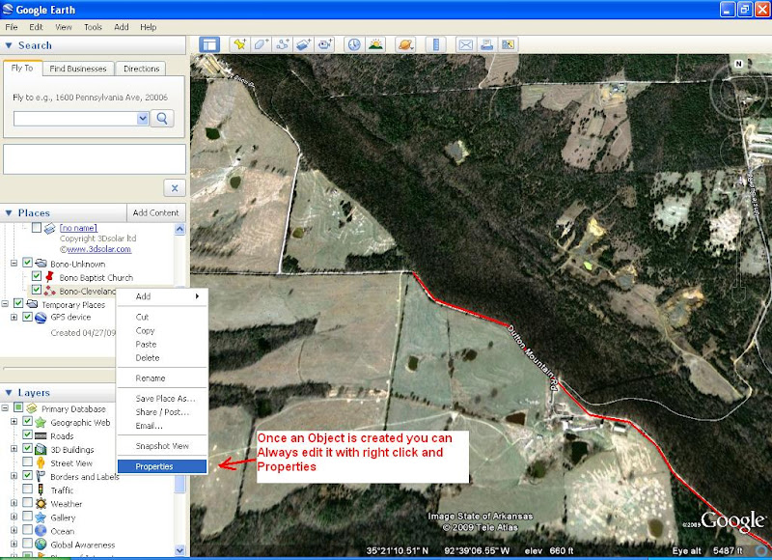Viewport: 772px width, 560px height.
Task: Expand the Geographic Web layer
Action: click(14, 422)
